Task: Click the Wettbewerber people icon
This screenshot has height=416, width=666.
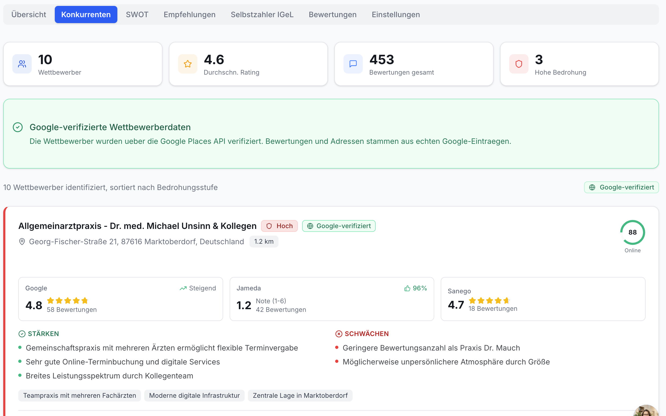Action: click(x=22, y=64)
